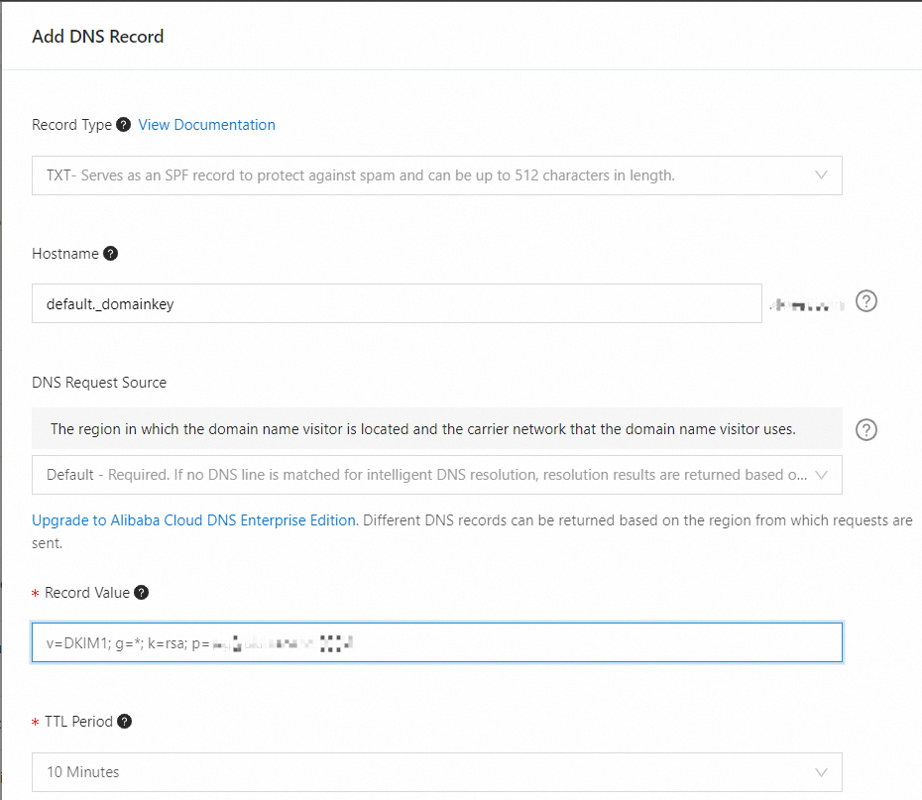This screenshot has height=800, width=922.
Task: Click the blurred domain suffix after hostname
Action: [x=805, y=305]
